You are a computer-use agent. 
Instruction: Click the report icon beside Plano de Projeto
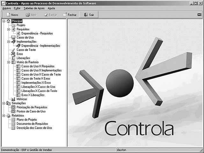pyautogui.click(x=13, y=120)
